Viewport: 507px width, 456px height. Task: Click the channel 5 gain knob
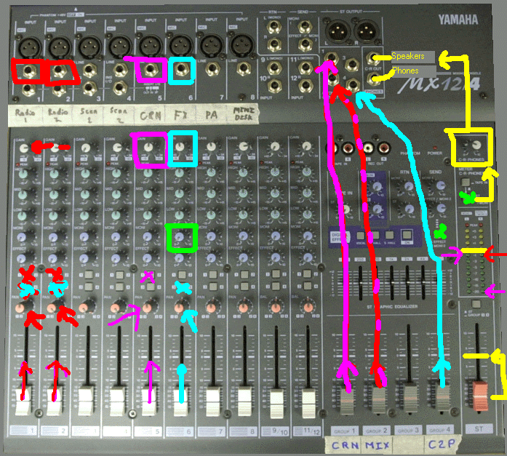(149, 148)
